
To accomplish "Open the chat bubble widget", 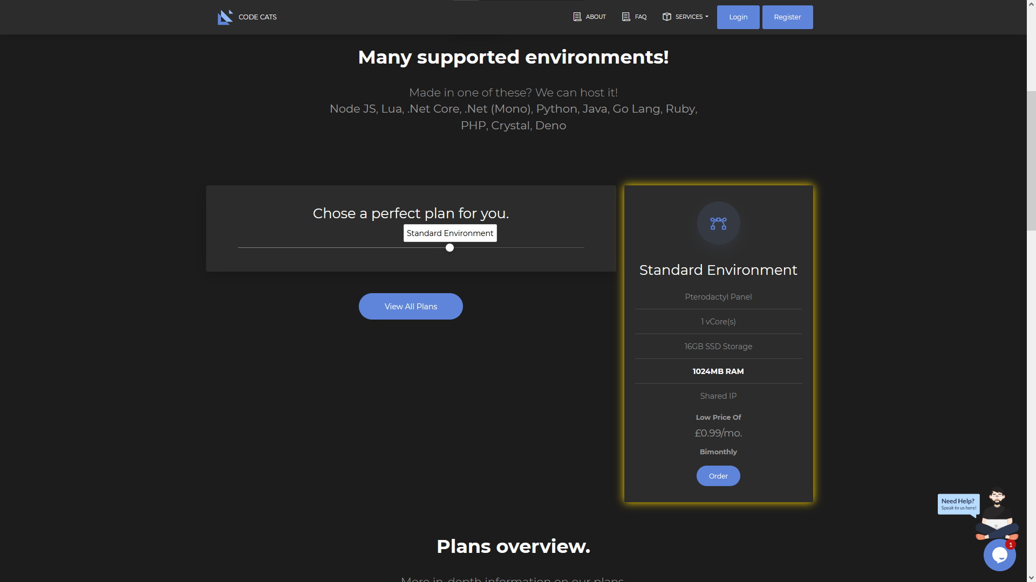I will tap(999, 555).
